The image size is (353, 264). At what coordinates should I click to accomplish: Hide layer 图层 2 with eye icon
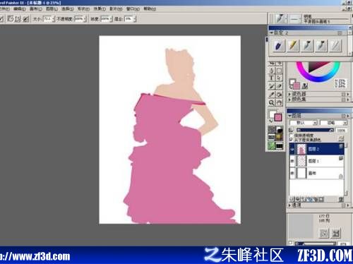click(292, 149)
